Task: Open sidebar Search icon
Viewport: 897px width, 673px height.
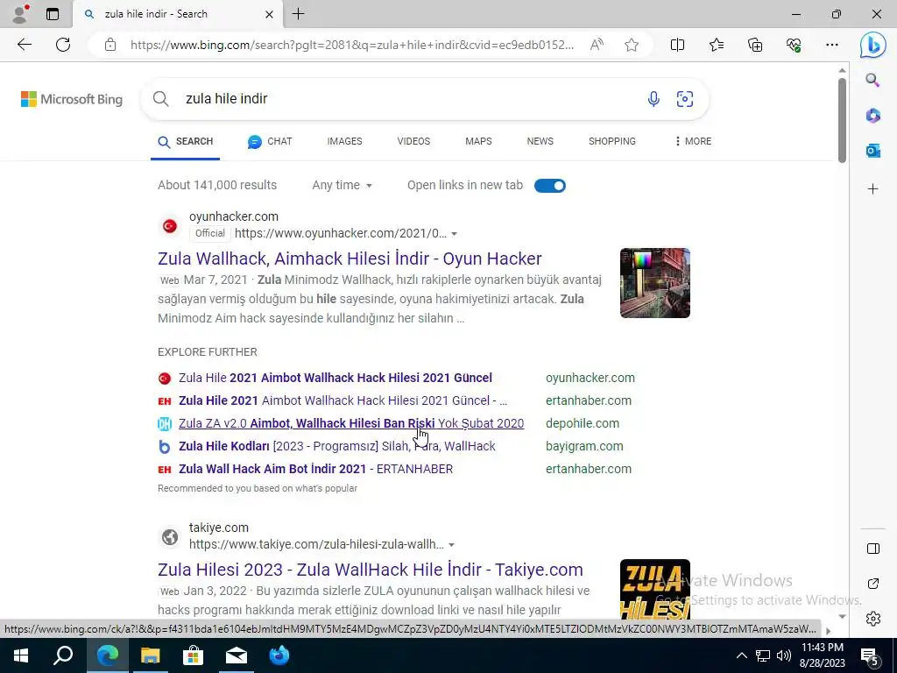Action: (x=872, y=80)
